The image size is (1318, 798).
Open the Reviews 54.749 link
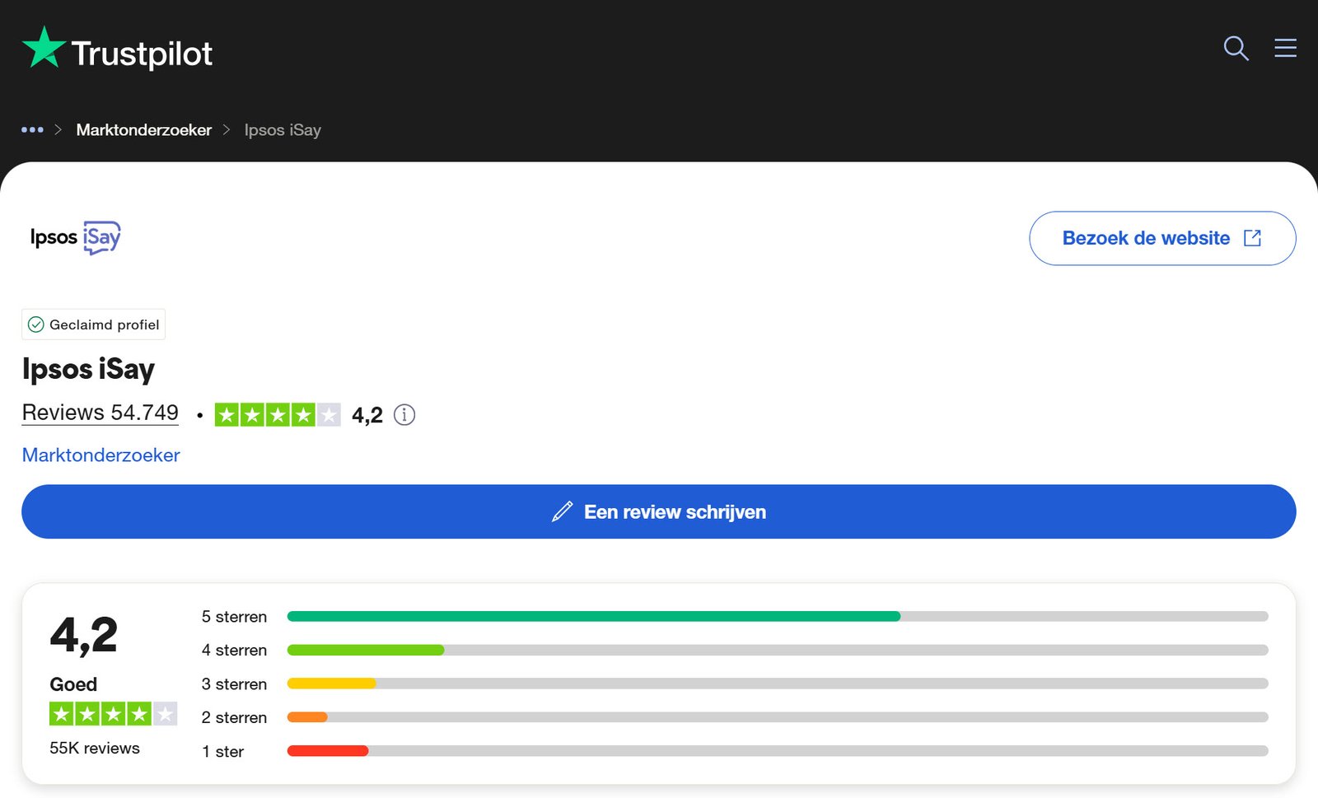point(100,413)
